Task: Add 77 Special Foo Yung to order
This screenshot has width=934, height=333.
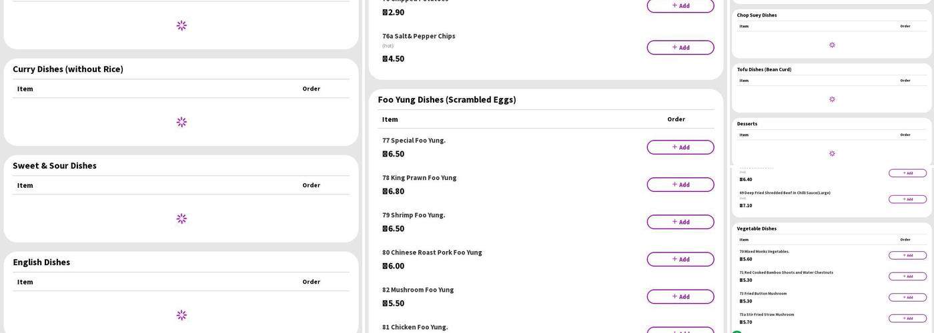Action: point(680,147)
